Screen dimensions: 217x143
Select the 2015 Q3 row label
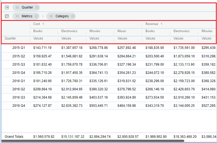click(18, 65)
